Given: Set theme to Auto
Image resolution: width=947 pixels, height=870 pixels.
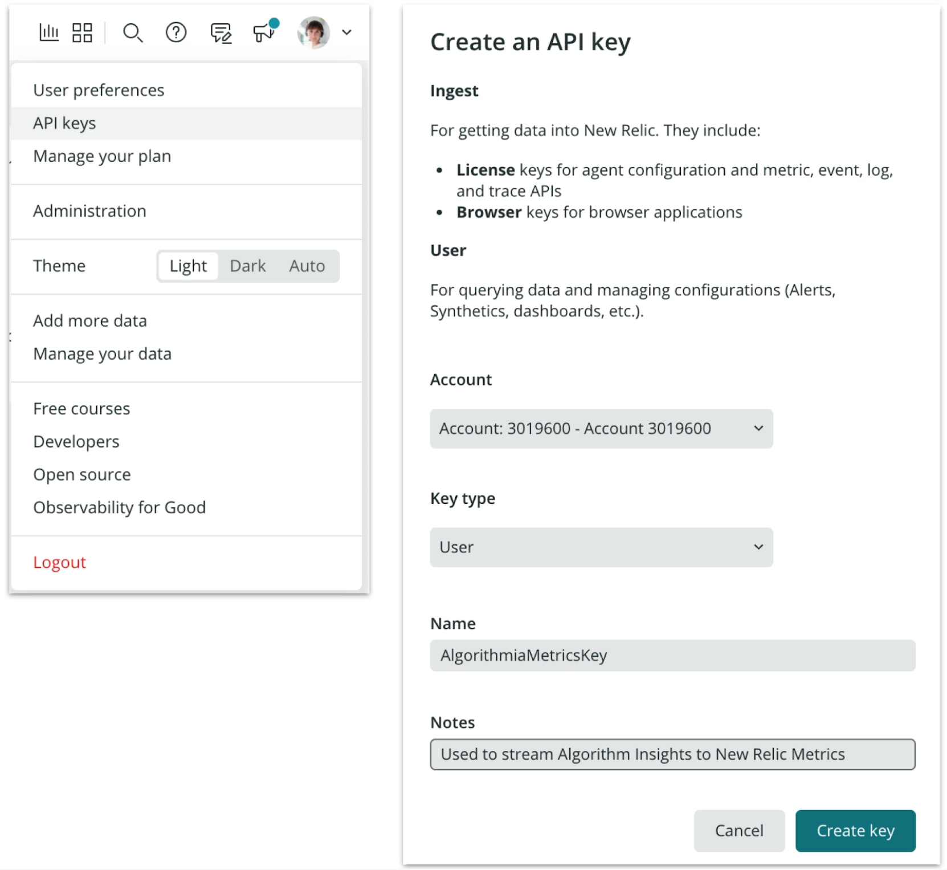Looking at the screenshot, I should click(307, 266).
